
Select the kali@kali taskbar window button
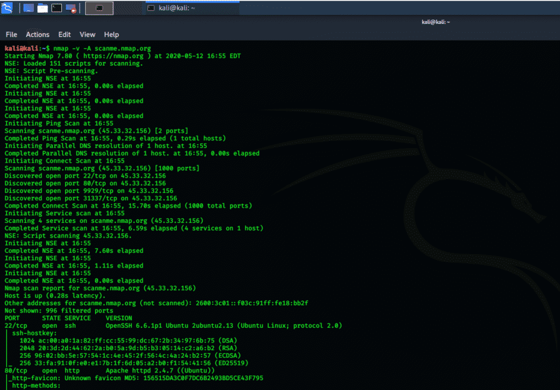[192, 8]
